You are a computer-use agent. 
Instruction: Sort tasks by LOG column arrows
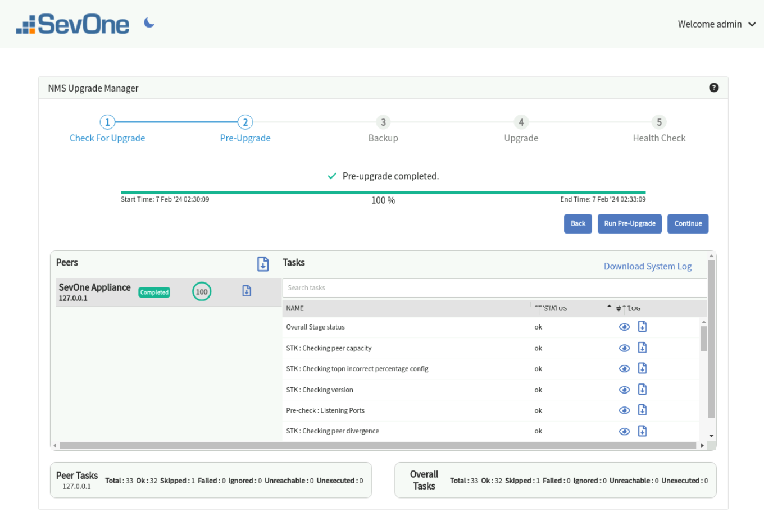[619, 308]
